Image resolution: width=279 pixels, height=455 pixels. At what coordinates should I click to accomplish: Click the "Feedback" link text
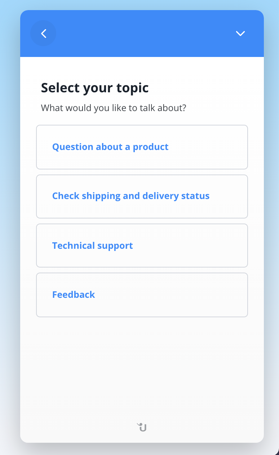[74, 295]
